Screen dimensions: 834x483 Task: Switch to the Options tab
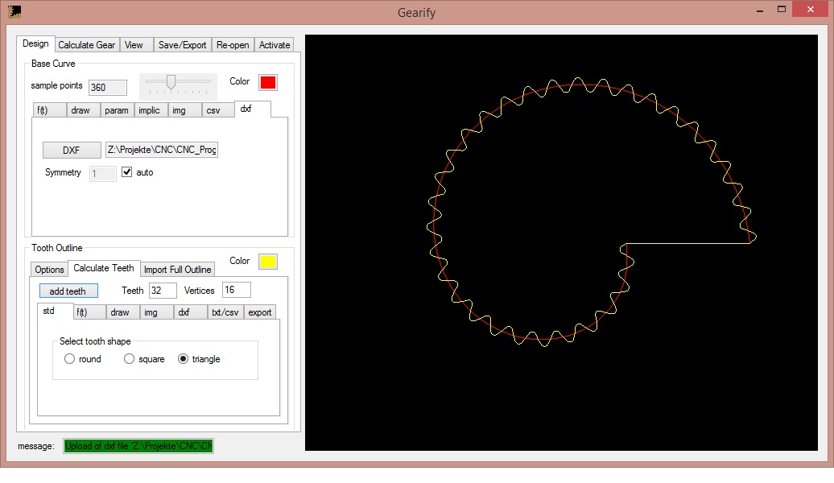tap(49, 270)
